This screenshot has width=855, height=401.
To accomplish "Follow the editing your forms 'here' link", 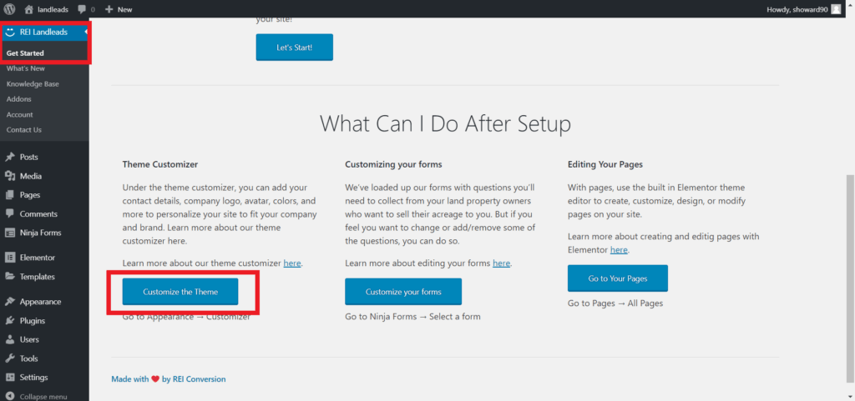I will pos(502,263).
